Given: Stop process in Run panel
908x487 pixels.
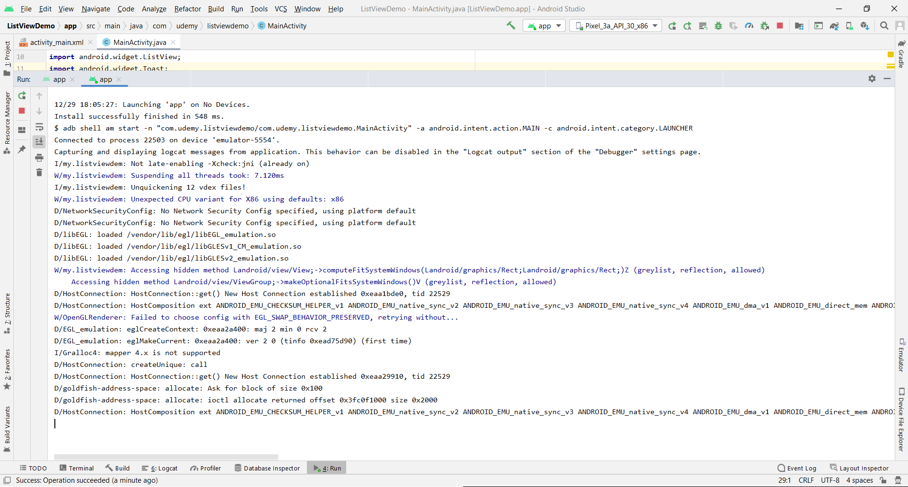Looking at the screenshot, I should [22, 111].
